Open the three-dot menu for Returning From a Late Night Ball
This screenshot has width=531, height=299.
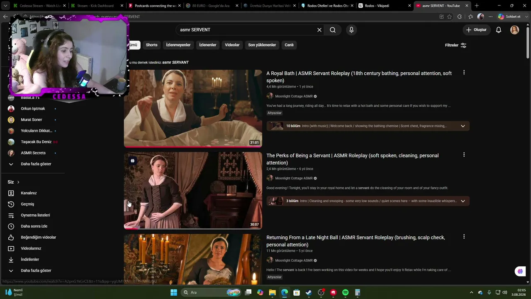(464, 237)
